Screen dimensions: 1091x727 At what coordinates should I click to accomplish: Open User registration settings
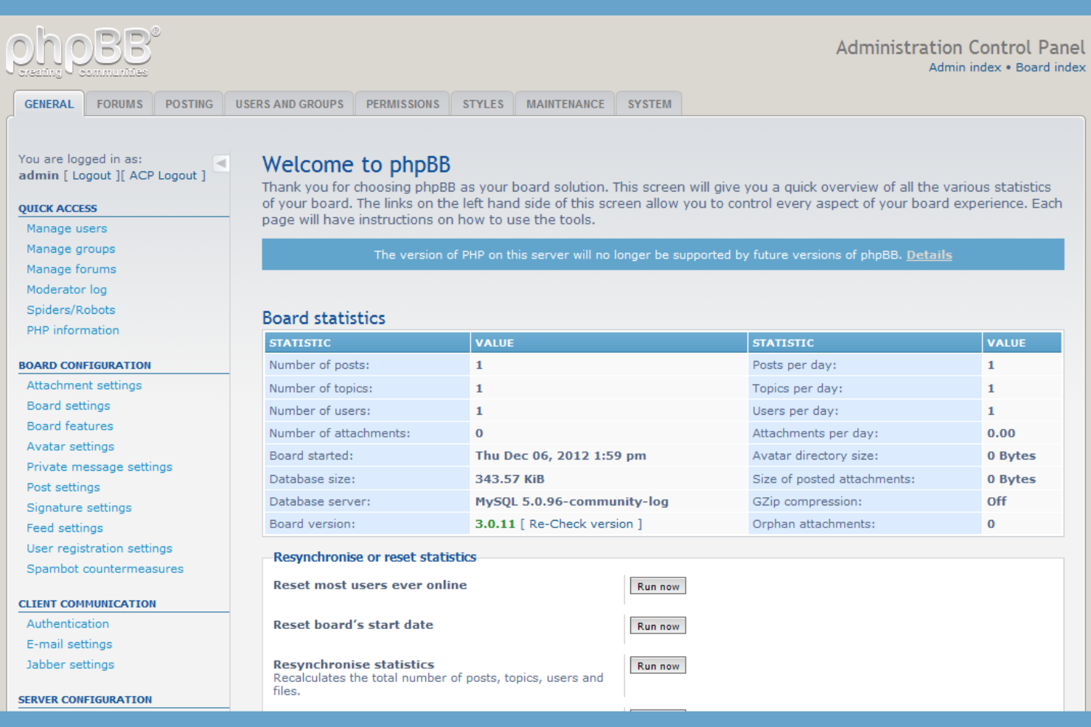[x=100, y=548]
